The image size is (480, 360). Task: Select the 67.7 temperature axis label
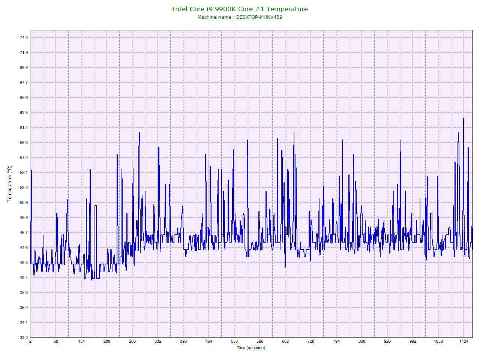pyautogui.click(x=24, y=82)
